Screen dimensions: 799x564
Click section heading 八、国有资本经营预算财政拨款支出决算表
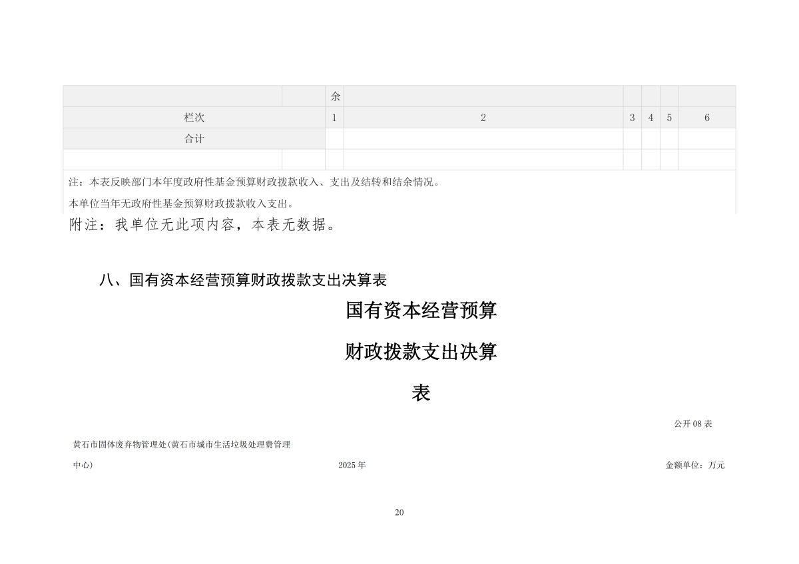pos(243,280)
